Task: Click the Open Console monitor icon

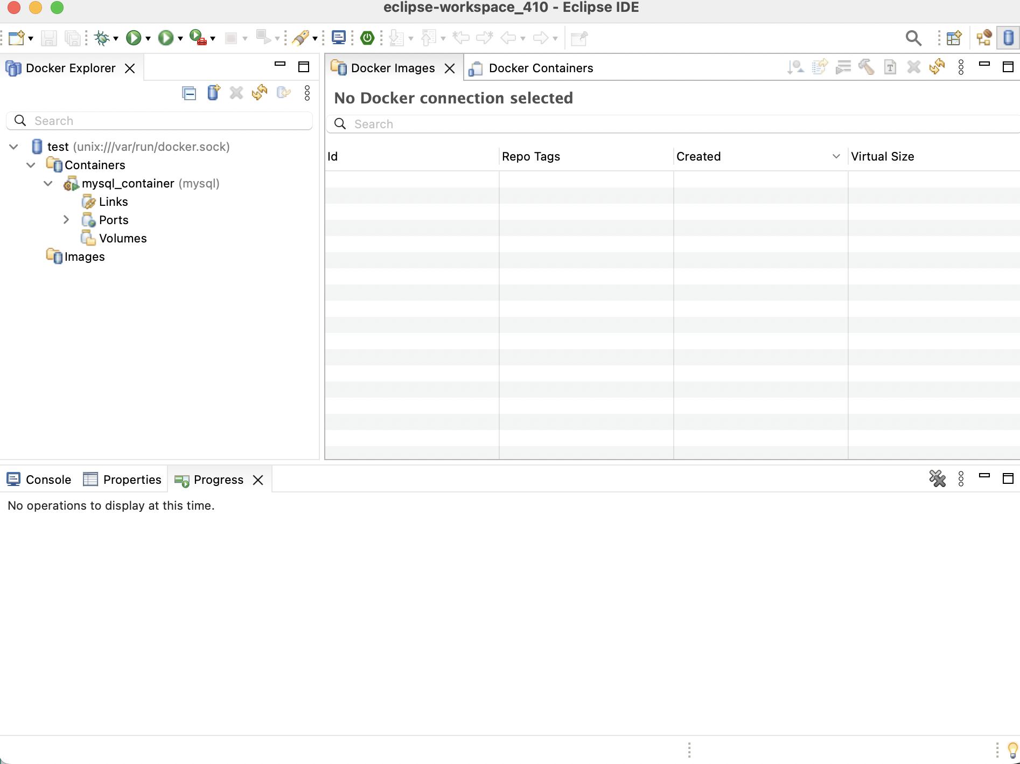Action: point(339,38)
